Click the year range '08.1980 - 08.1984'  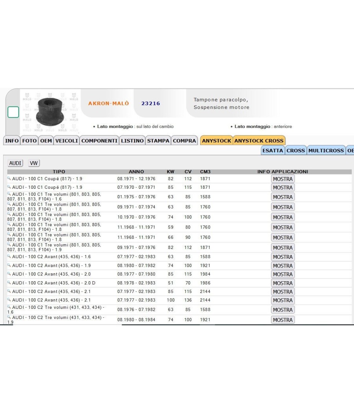coord(136,320)
